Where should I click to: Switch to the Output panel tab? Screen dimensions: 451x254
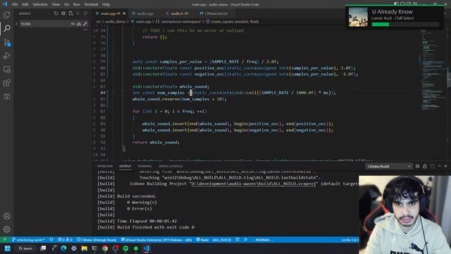pos(125,167)
